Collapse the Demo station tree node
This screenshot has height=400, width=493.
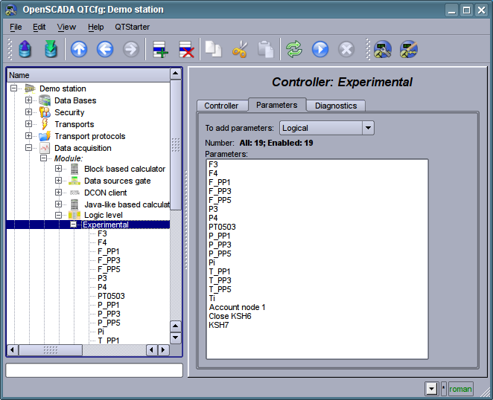pos(13,88)
